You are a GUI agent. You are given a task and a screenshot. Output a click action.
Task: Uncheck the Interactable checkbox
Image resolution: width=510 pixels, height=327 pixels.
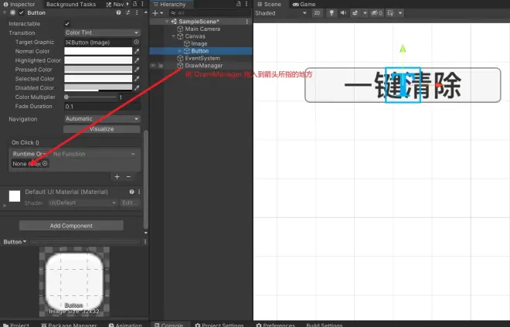tap(67, 24)
